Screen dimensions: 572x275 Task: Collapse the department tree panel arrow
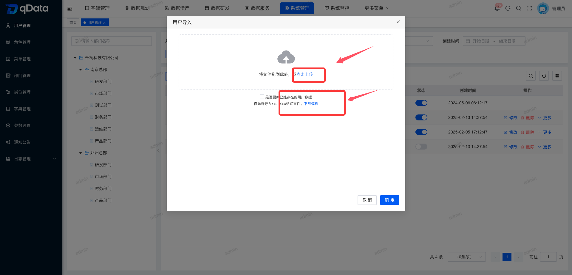[158, 151]
